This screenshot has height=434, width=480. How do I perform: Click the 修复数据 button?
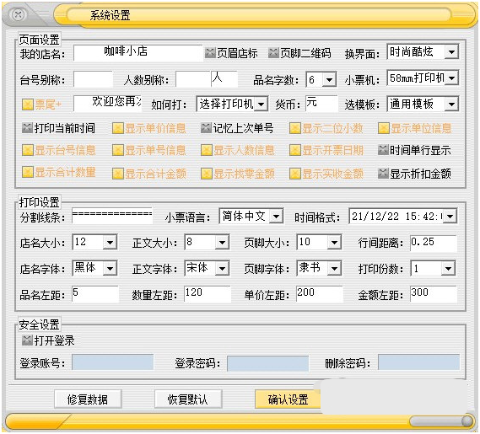point(88,399)
